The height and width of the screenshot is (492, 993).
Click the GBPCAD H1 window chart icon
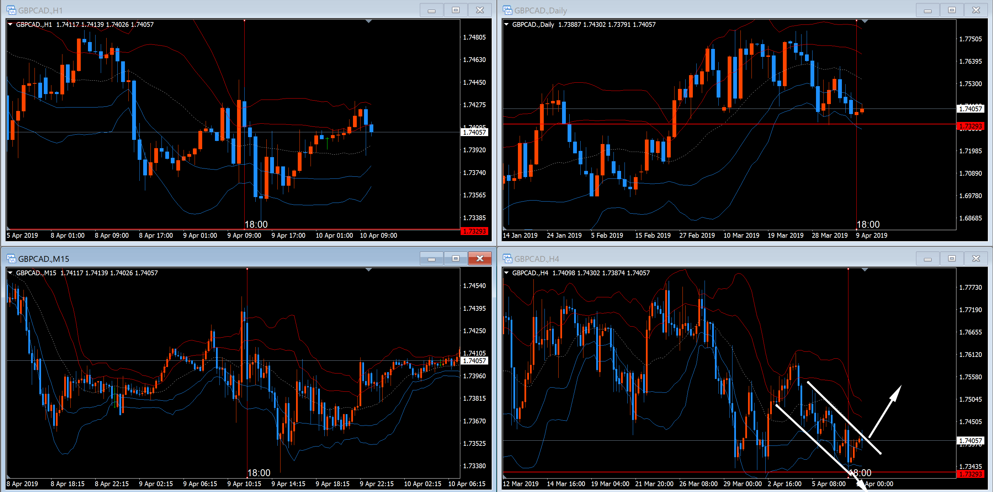tap(11, 10)
